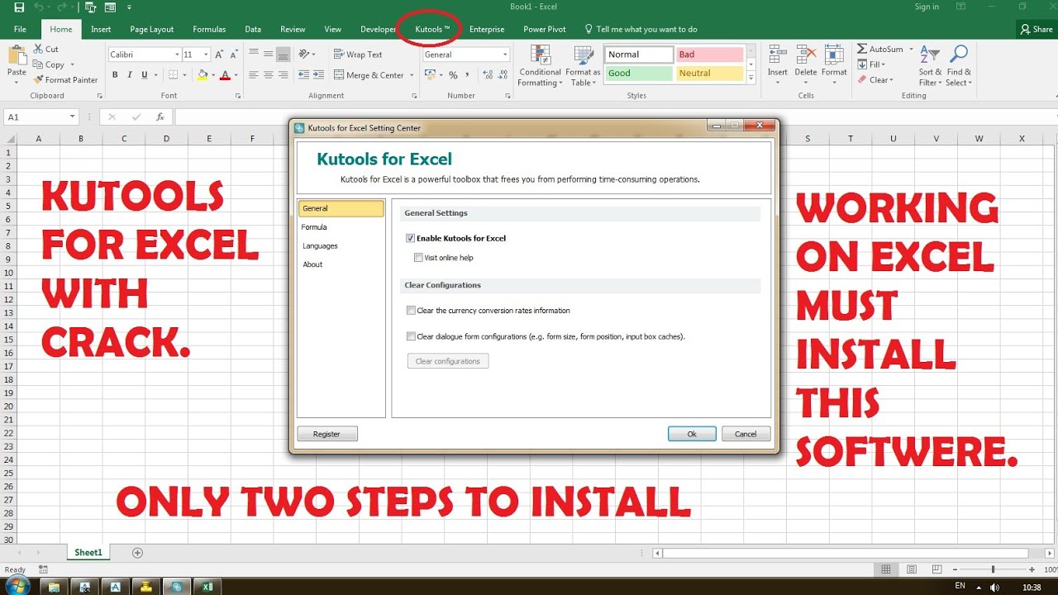This screenshot has height=595, width=1058.
Task: Check Clear dialogue form configurations
Action: tap(411, 336)
